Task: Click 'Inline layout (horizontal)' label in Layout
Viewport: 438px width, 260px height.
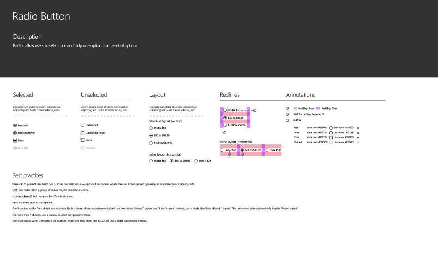Action: pos(165,154)
